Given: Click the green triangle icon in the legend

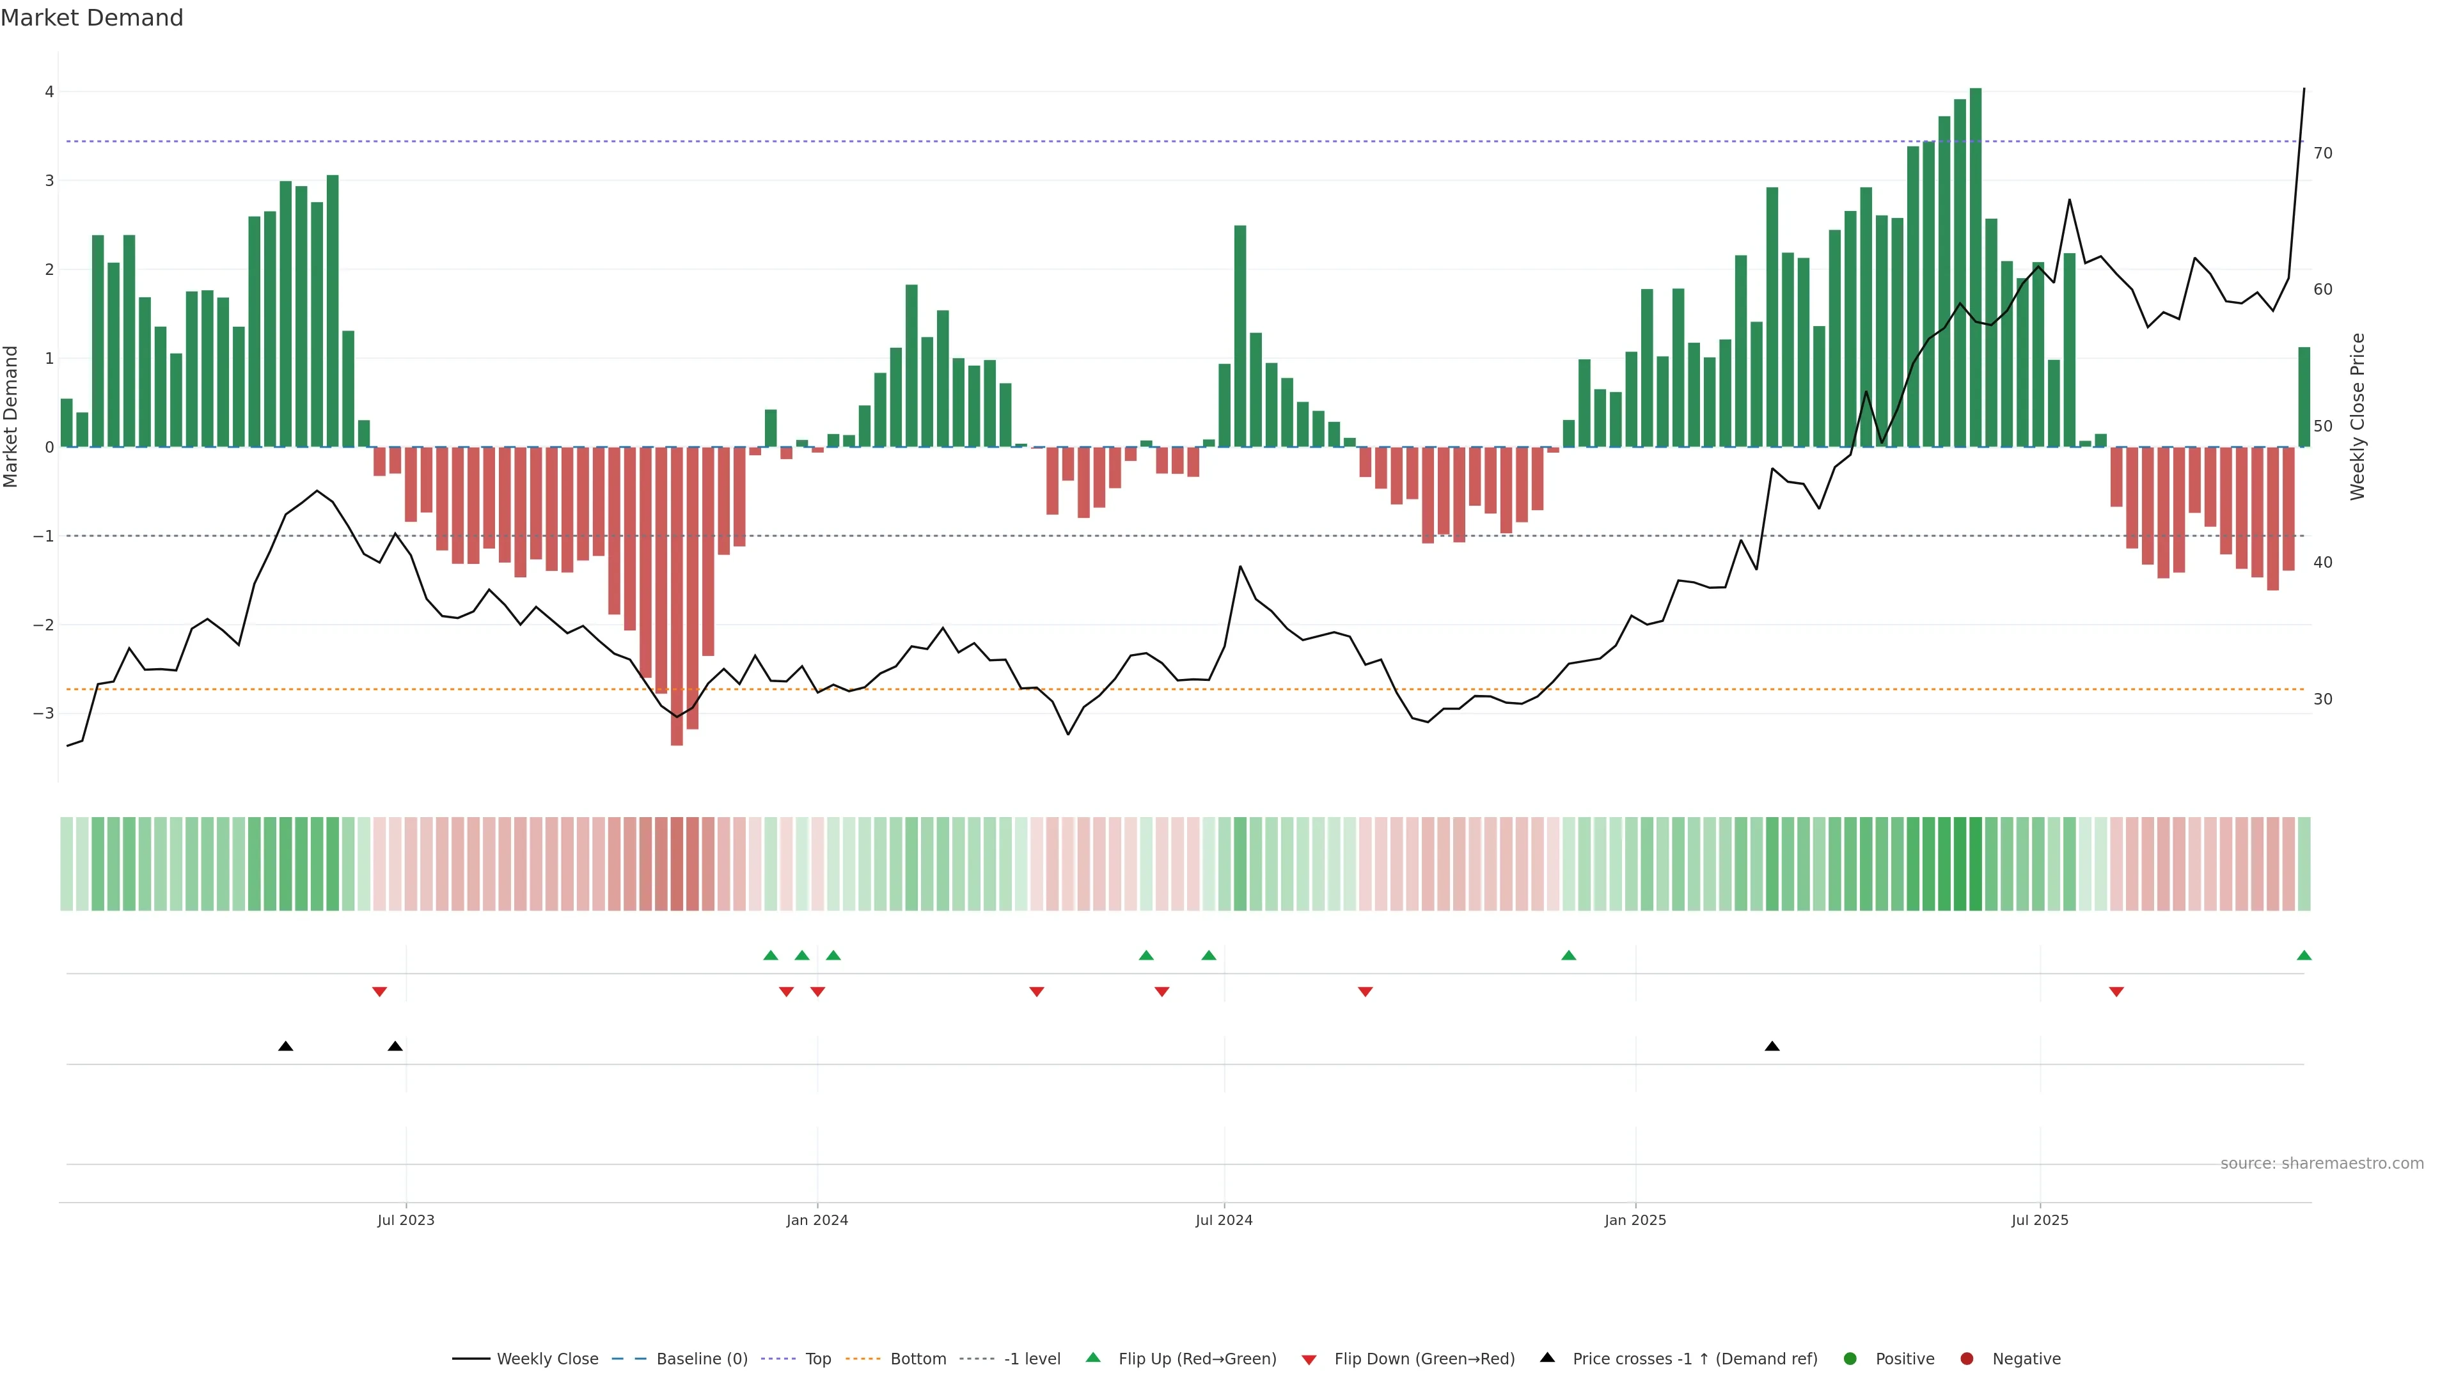Looking at the screenshot, I should coord(1092,1357).
